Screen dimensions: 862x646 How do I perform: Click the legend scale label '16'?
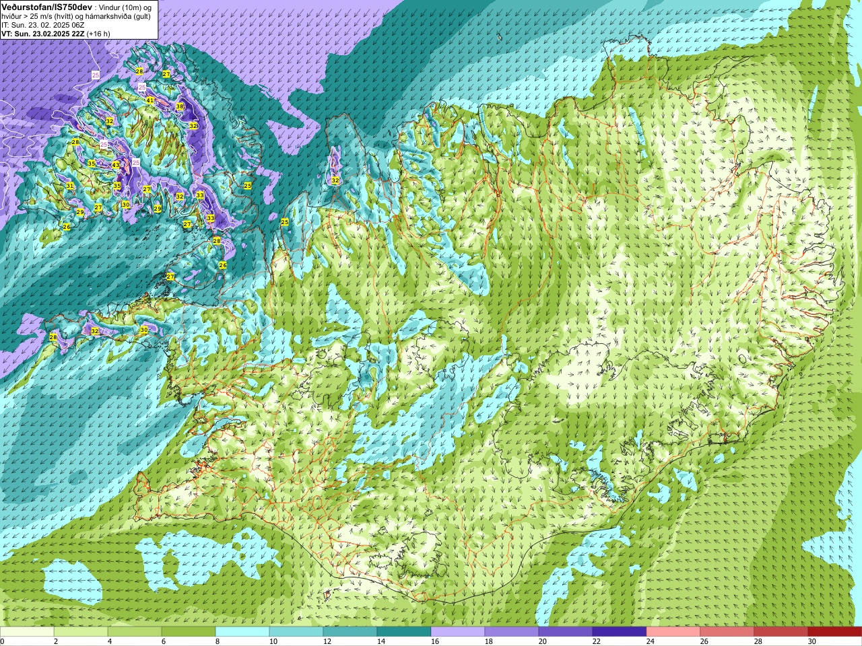435,641
